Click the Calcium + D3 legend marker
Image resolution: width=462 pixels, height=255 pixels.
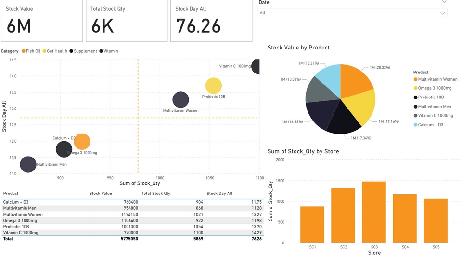[x=416, y=125]
